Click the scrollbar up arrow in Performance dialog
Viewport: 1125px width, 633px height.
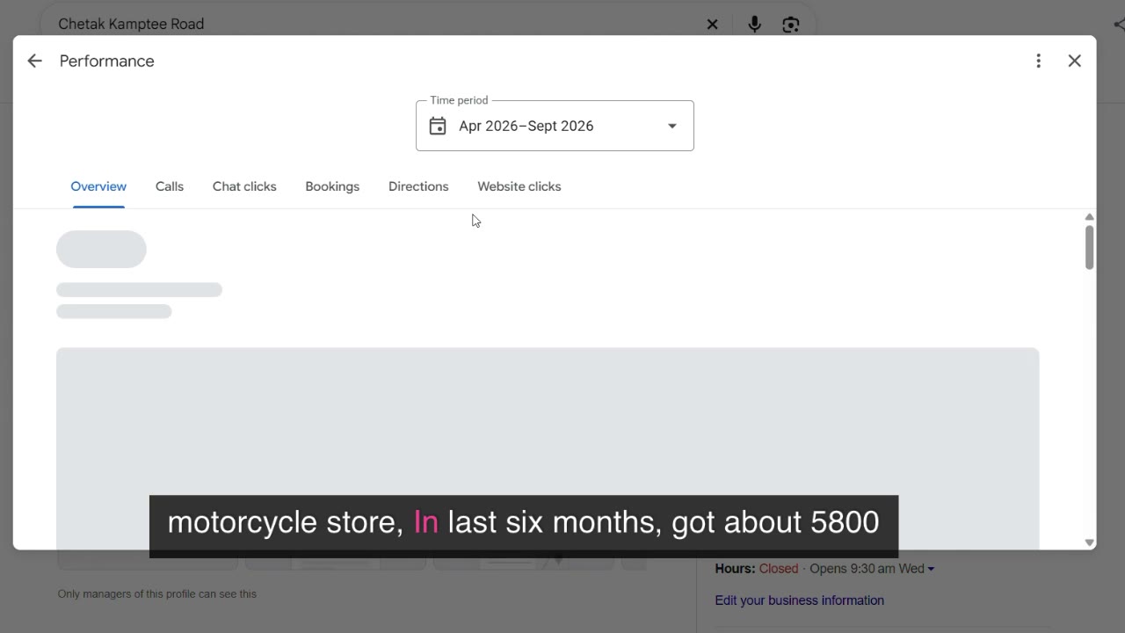1089,217
